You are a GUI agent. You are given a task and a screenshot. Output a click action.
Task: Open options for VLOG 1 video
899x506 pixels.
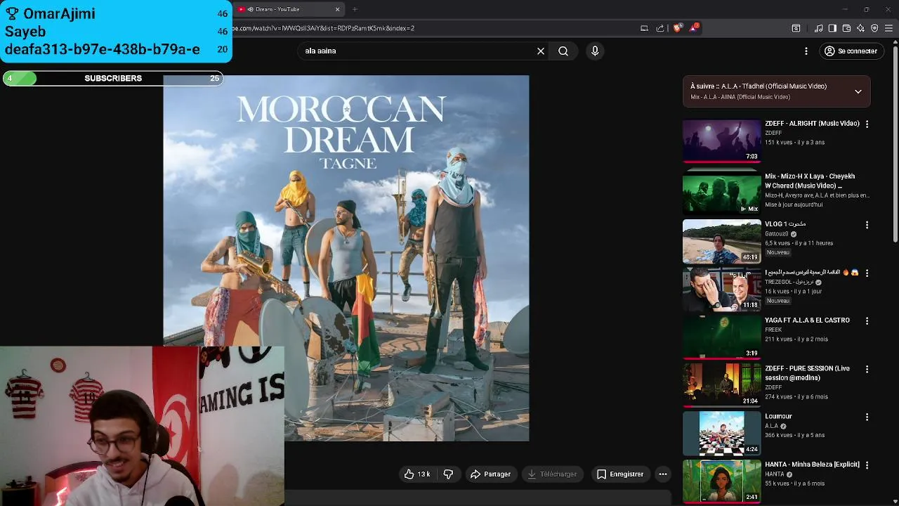(867, 225)
